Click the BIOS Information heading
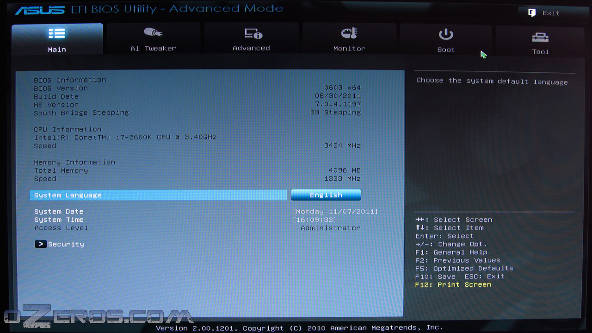592x333 pixels. pyautogui.click(x=70, y=80)
